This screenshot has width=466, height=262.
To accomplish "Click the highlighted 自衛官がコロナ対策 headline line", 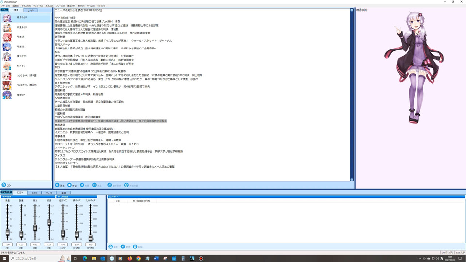I will [x=111, y=121].
